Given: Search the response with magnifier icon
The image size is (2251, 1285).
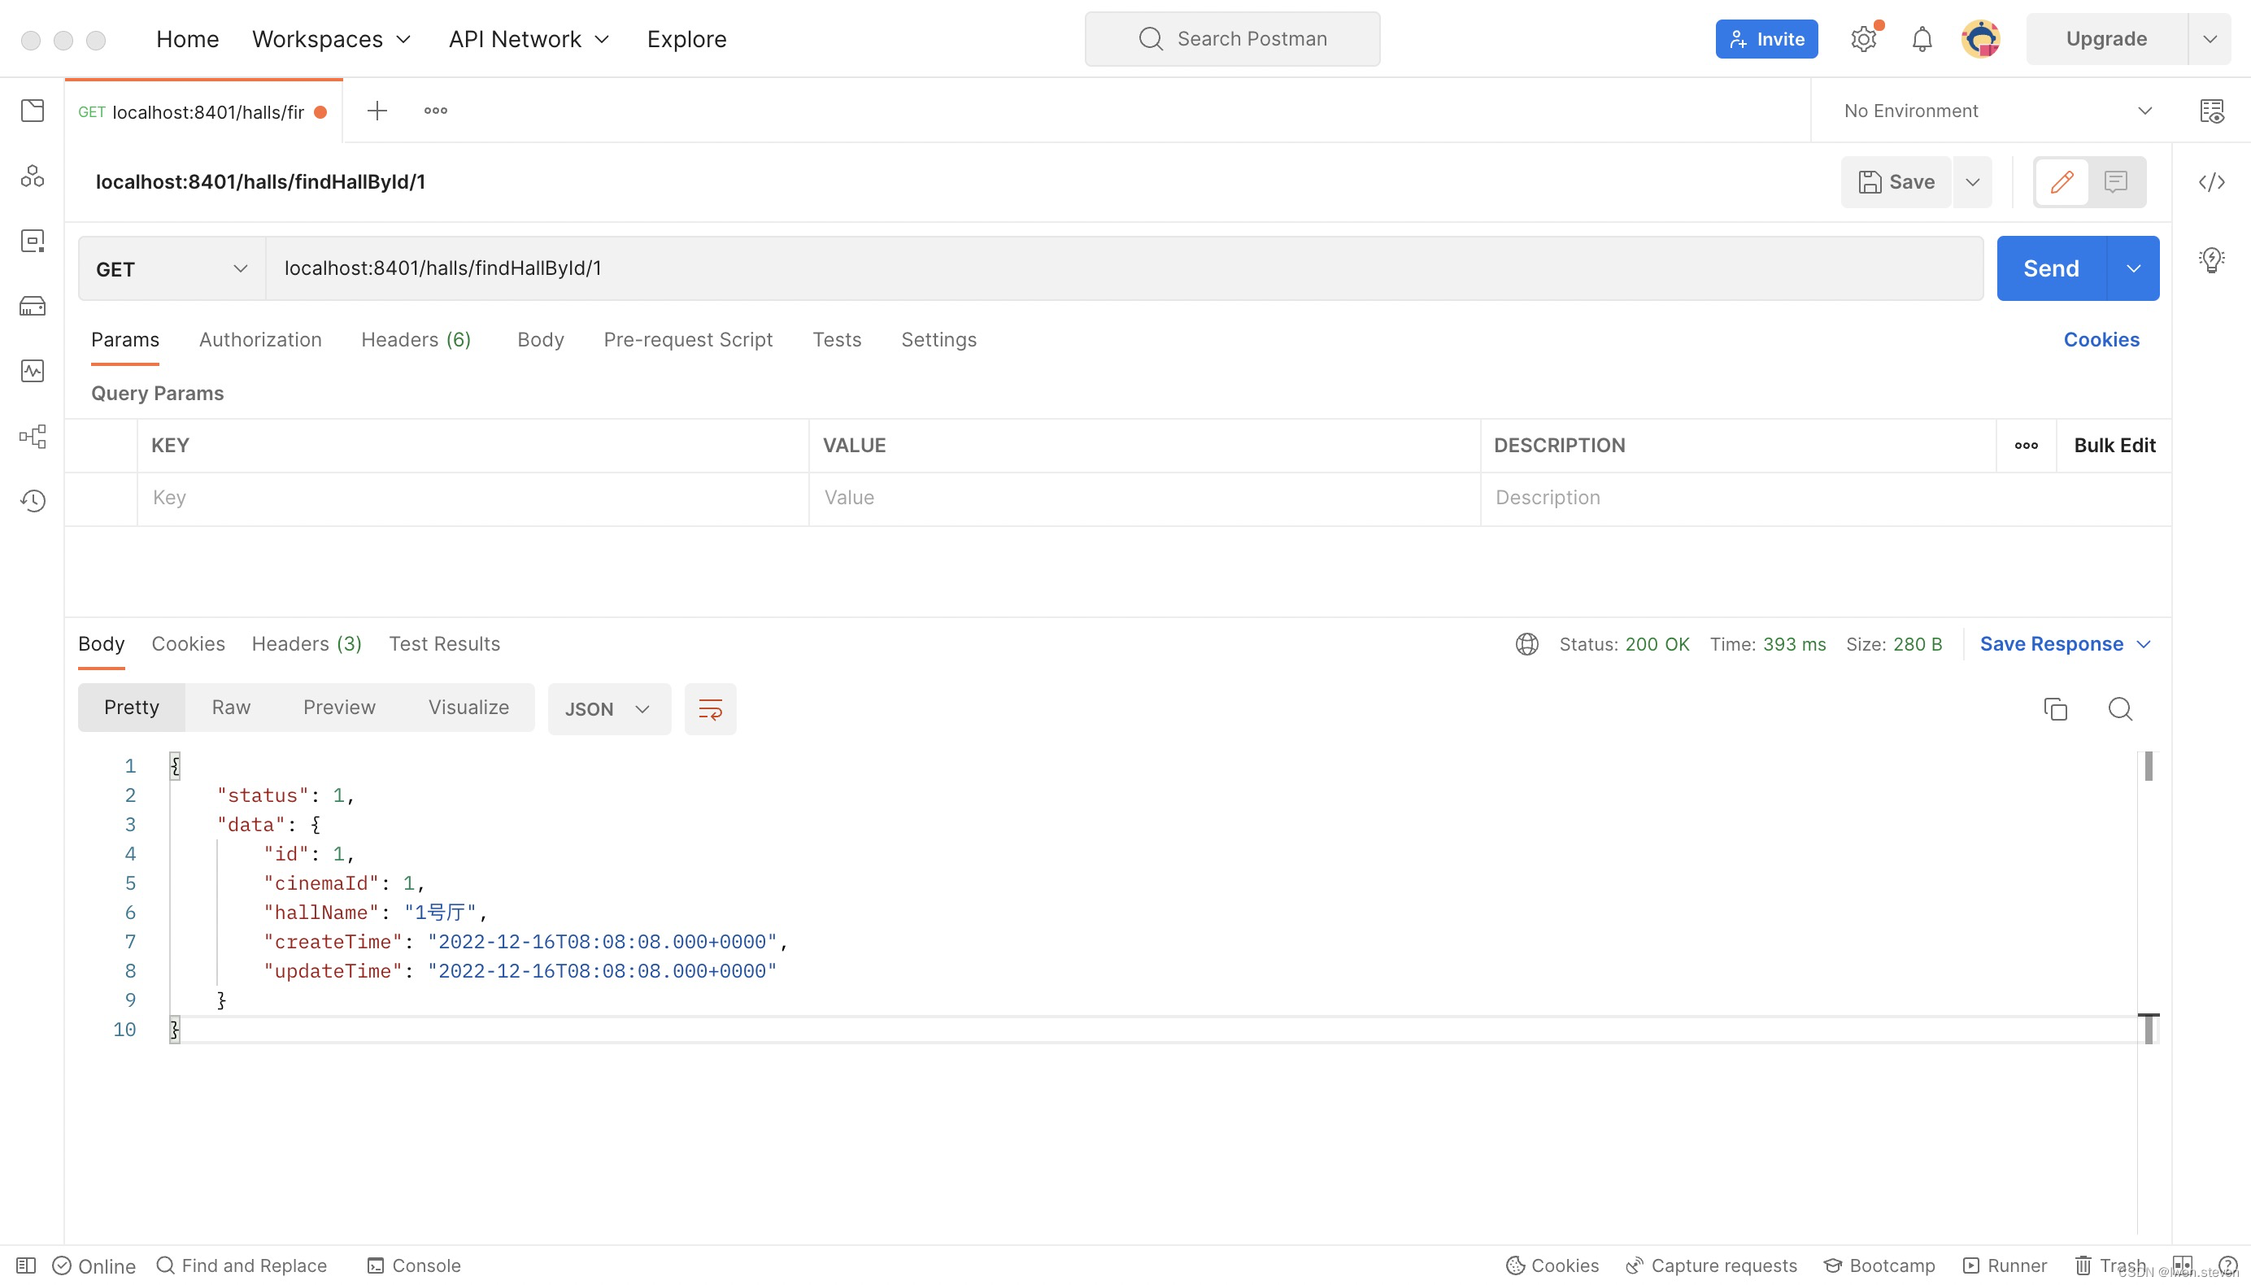Looking at the screenshot, I should (x=2119, y=708).
